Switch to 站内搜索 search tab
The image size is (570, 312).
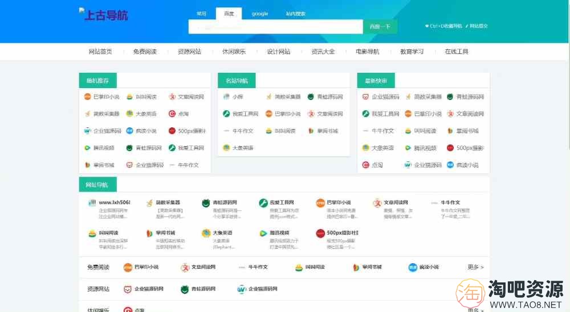pos(295,14)
